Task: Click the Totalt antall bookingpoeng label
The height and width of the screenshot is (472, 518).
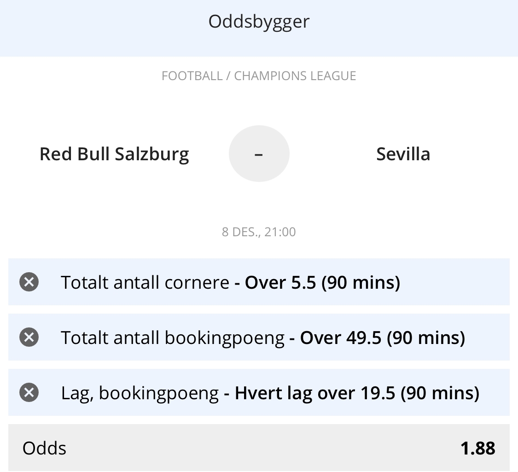Action: click(173, 338)
